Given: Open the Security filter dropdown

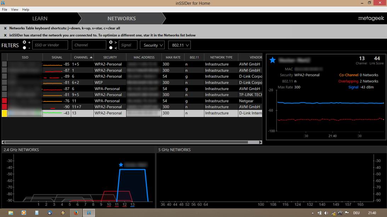Looking at the screenshot, I should pos(152,45).
